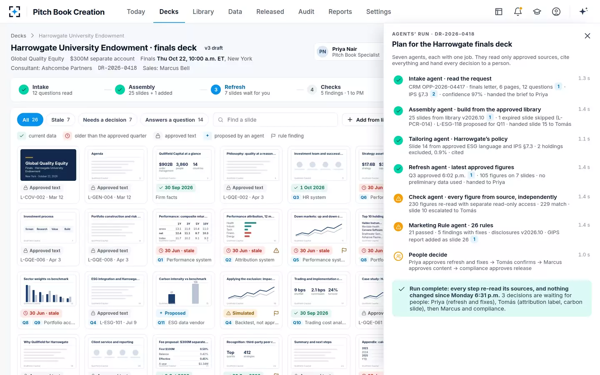The width and height of the screenshot is (600, 375).
Task: Select the All 26 filter chip
Action: [x=30, y=120]
